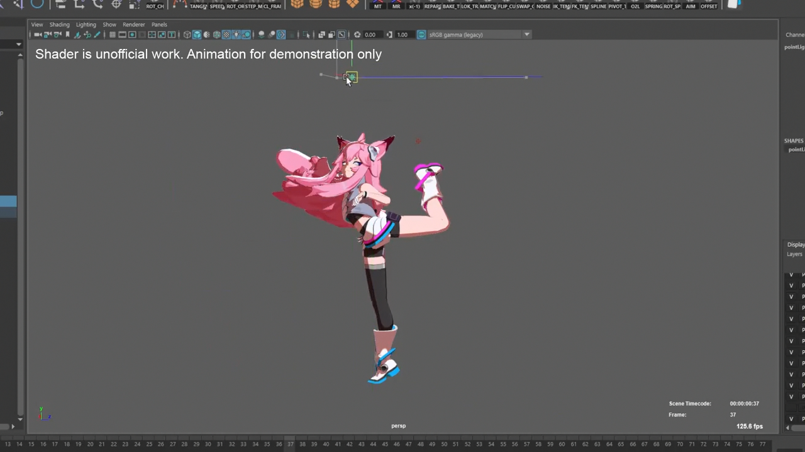Click the MT shelf icon
The image size is (805, 452).
point(377,5)
